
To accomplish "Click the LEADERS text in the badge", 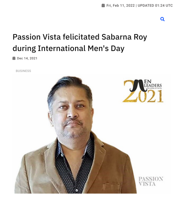I will [153, 85].
